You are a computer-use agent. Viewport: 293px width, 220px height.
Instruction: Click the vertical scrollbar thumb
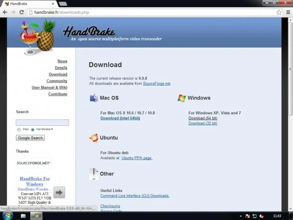coord(290,69)
